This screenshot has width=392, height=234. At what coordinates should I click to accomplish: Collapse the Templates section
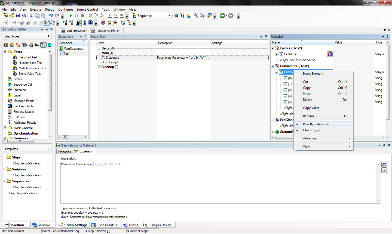click(x=48, y=149)
